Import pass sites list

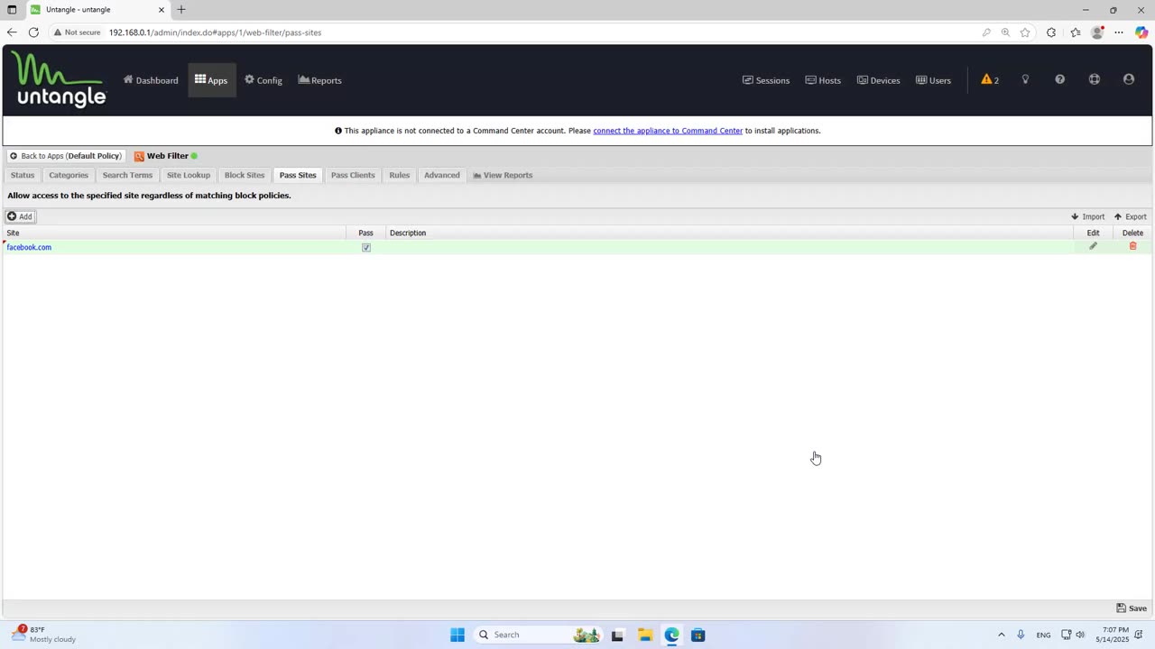(1088, 216)
